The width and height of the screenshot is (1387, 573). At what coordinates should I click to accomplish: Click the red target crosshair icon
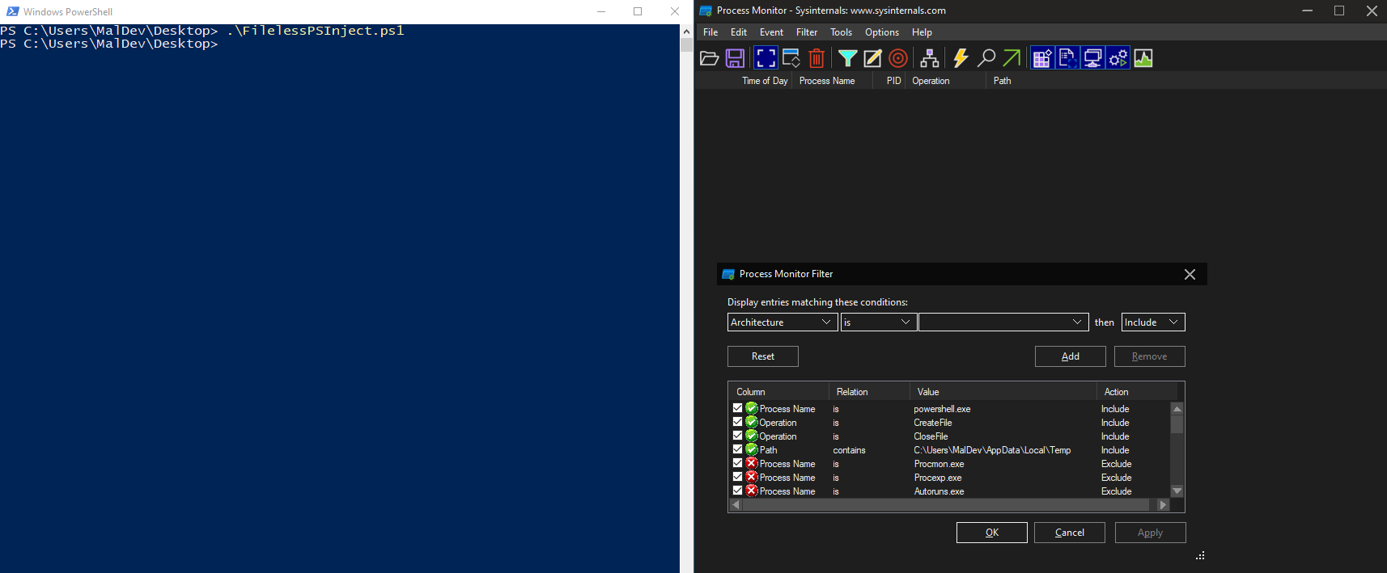point(897,58)
